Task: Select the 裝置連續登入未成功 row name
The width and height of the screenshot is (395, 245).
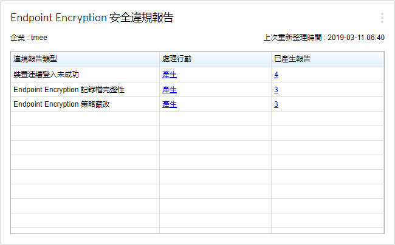Action: coord(46,75)
